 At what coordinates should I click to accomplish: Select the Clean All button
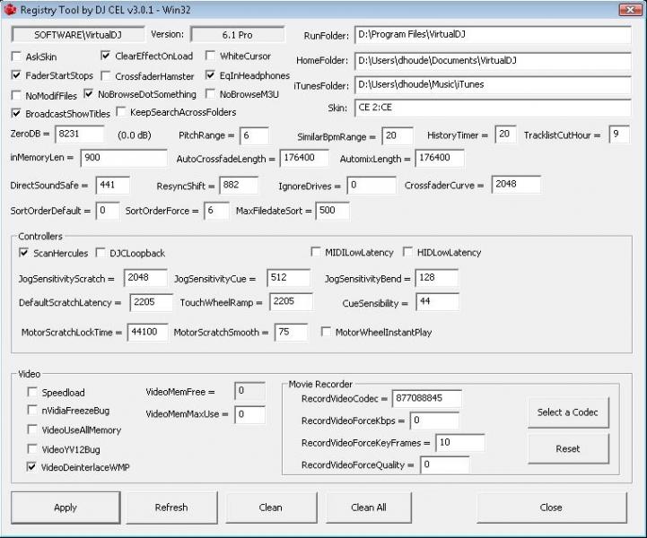coord(369,508)
